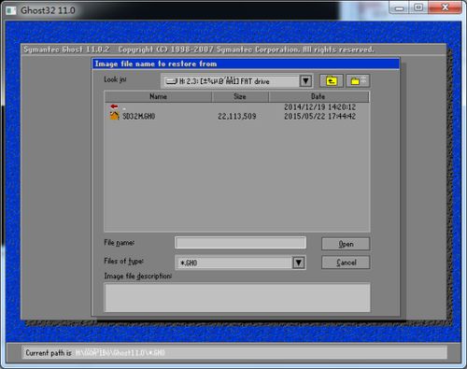This screenshot has width=467, height=369.
Task: Click the drive icon in Look in box
Action: [x=171, y=81]
